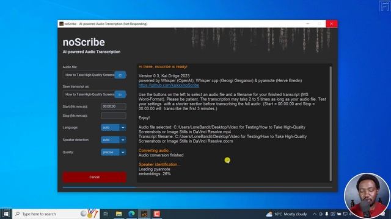The height and width of the screenshot is (219, 391).
Task: Open Task View from the taskbar
Action: [106, 214]
